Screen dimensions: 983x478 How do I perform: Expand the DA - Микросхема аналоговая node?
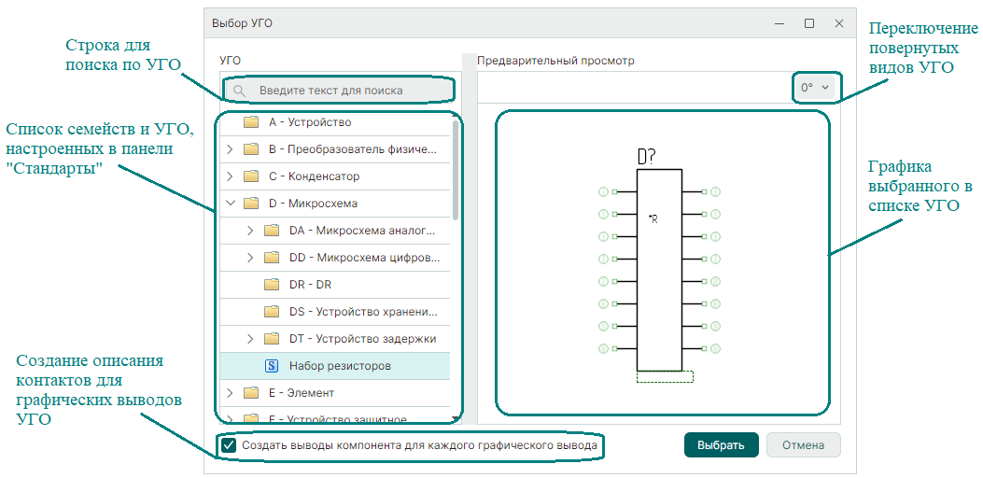[250, 231]
